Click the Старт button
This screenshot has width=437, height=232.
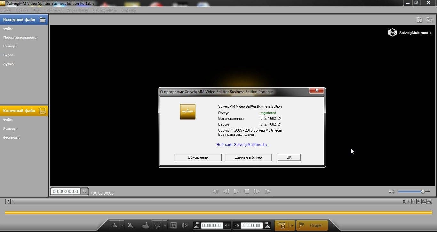(x=312, y=226)
